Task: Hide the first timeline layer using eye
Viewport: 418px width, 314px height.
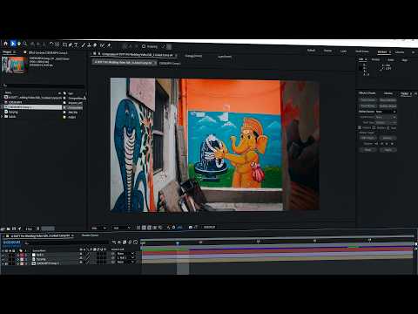Action: 3,255
